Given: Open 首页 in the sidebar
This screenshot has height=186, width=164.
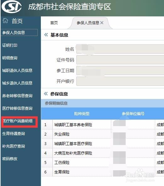Looking at the screenshot, I should point(17,21).
